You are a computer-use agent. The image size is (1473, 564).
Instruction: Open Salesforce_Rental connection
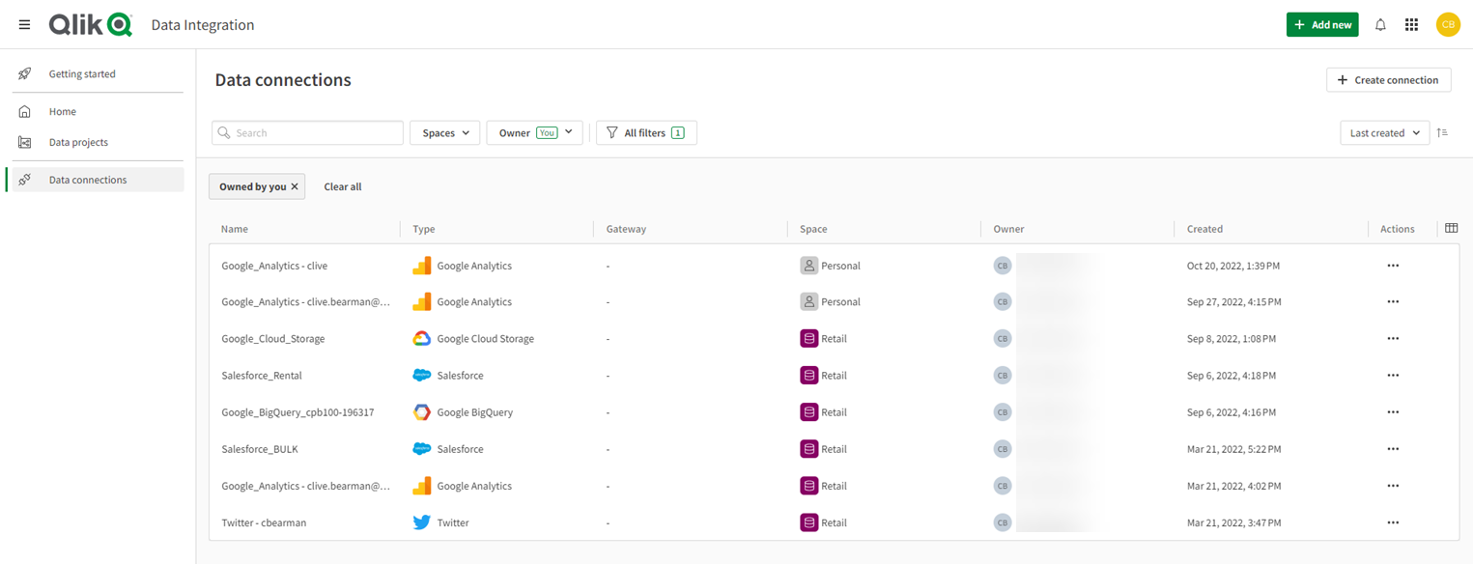click(262, 376)
